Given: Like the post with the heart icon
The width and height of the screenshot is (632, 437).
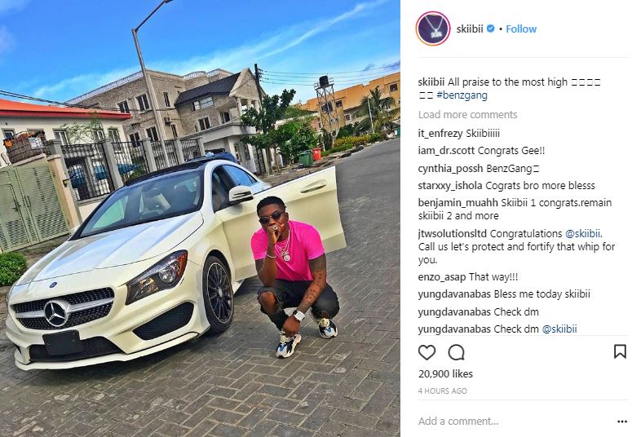Looking at the screenshot, I should (426, 352).
